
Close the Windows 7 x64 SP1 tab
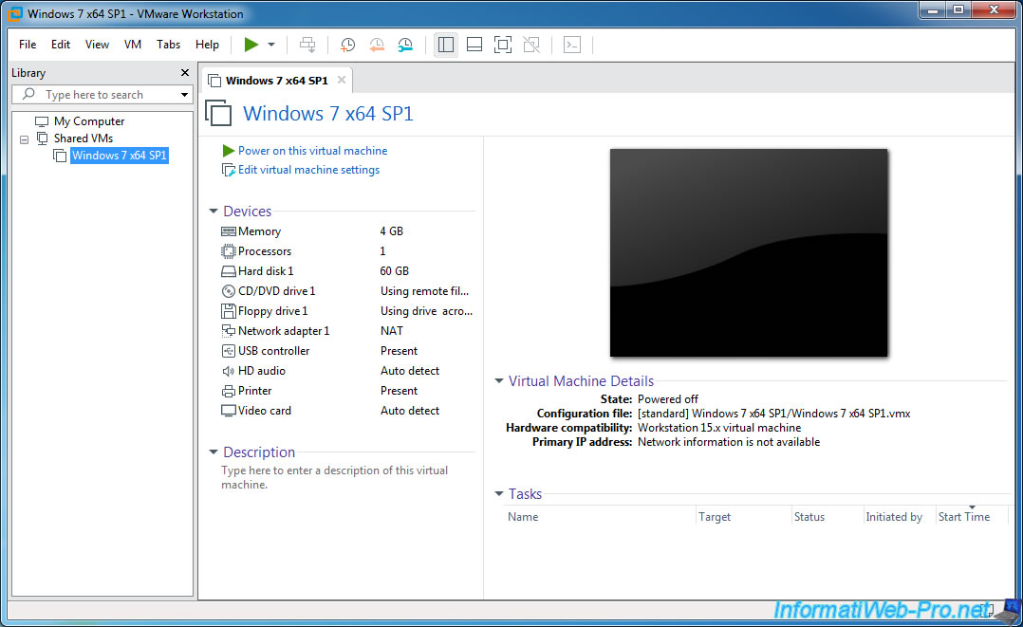(x=342, y=80)
